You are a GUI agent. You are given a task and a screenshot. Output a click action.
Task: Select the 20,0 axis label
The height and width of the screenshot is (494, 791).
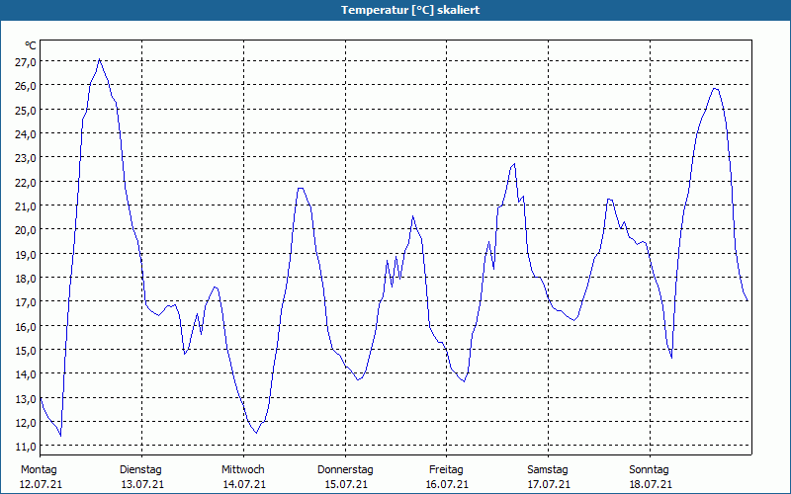[26, 230]
